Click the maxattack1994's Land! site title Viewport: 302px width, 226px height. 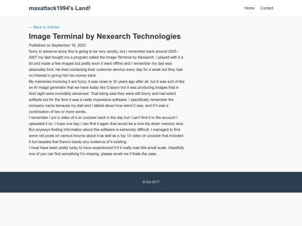point(59,8)
